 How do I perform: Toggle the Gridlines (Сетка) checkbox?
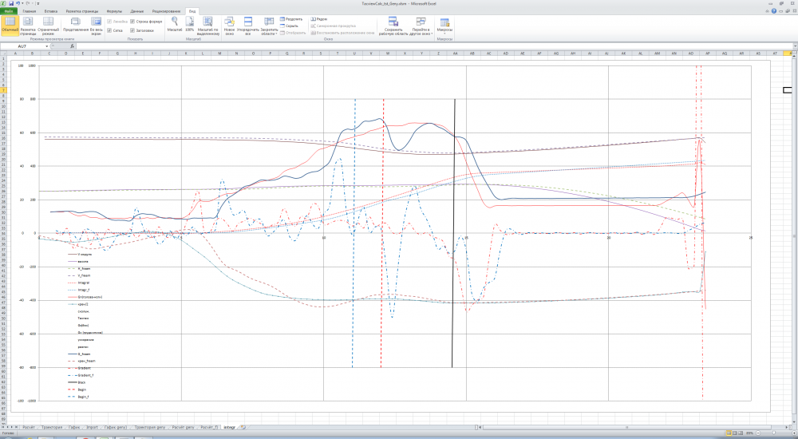pyautogui.click(x=109, y=30)
